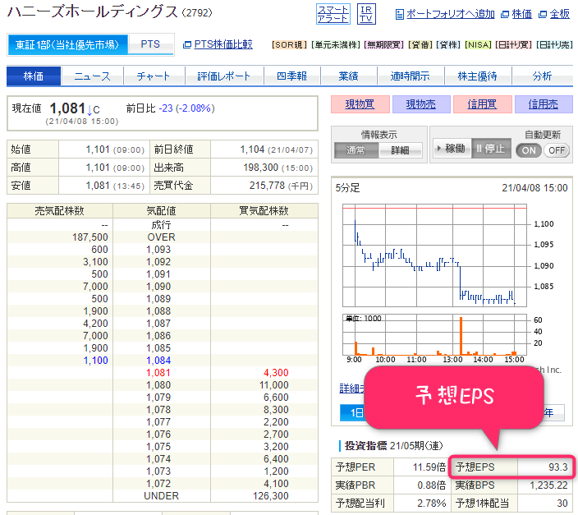Image resolution: width=578 pixels, height=515 pixels.
Task: Click current price 1,081 in order book
Action: [158, 373]
